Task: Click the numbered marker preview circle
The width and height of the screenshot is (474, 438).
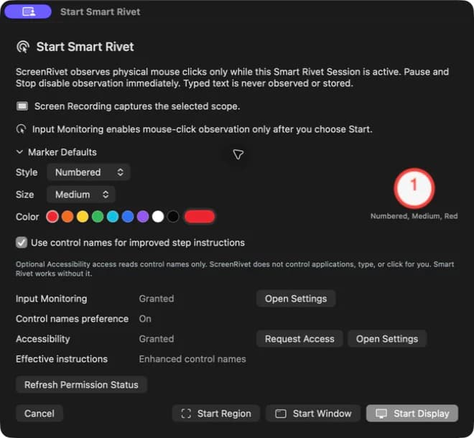Action: pos(414,188)
